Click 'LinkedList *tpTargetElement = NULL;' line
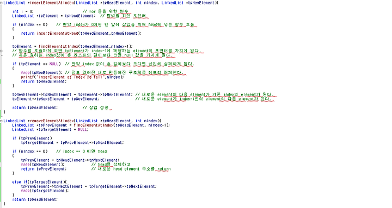The width and height of the screenshot is (392, 208). 51,130
